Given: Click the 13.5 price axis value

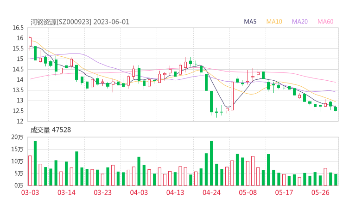Looking at the screenshot, I should click(x=18, y=90).
